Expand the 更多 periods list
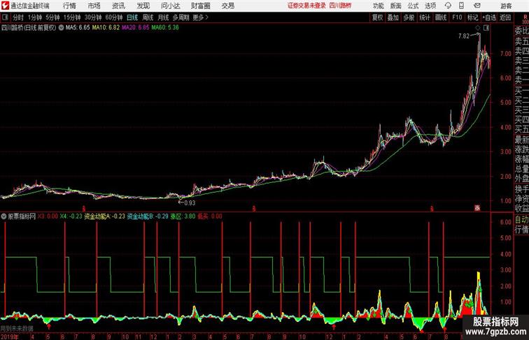 click(201, 17)
